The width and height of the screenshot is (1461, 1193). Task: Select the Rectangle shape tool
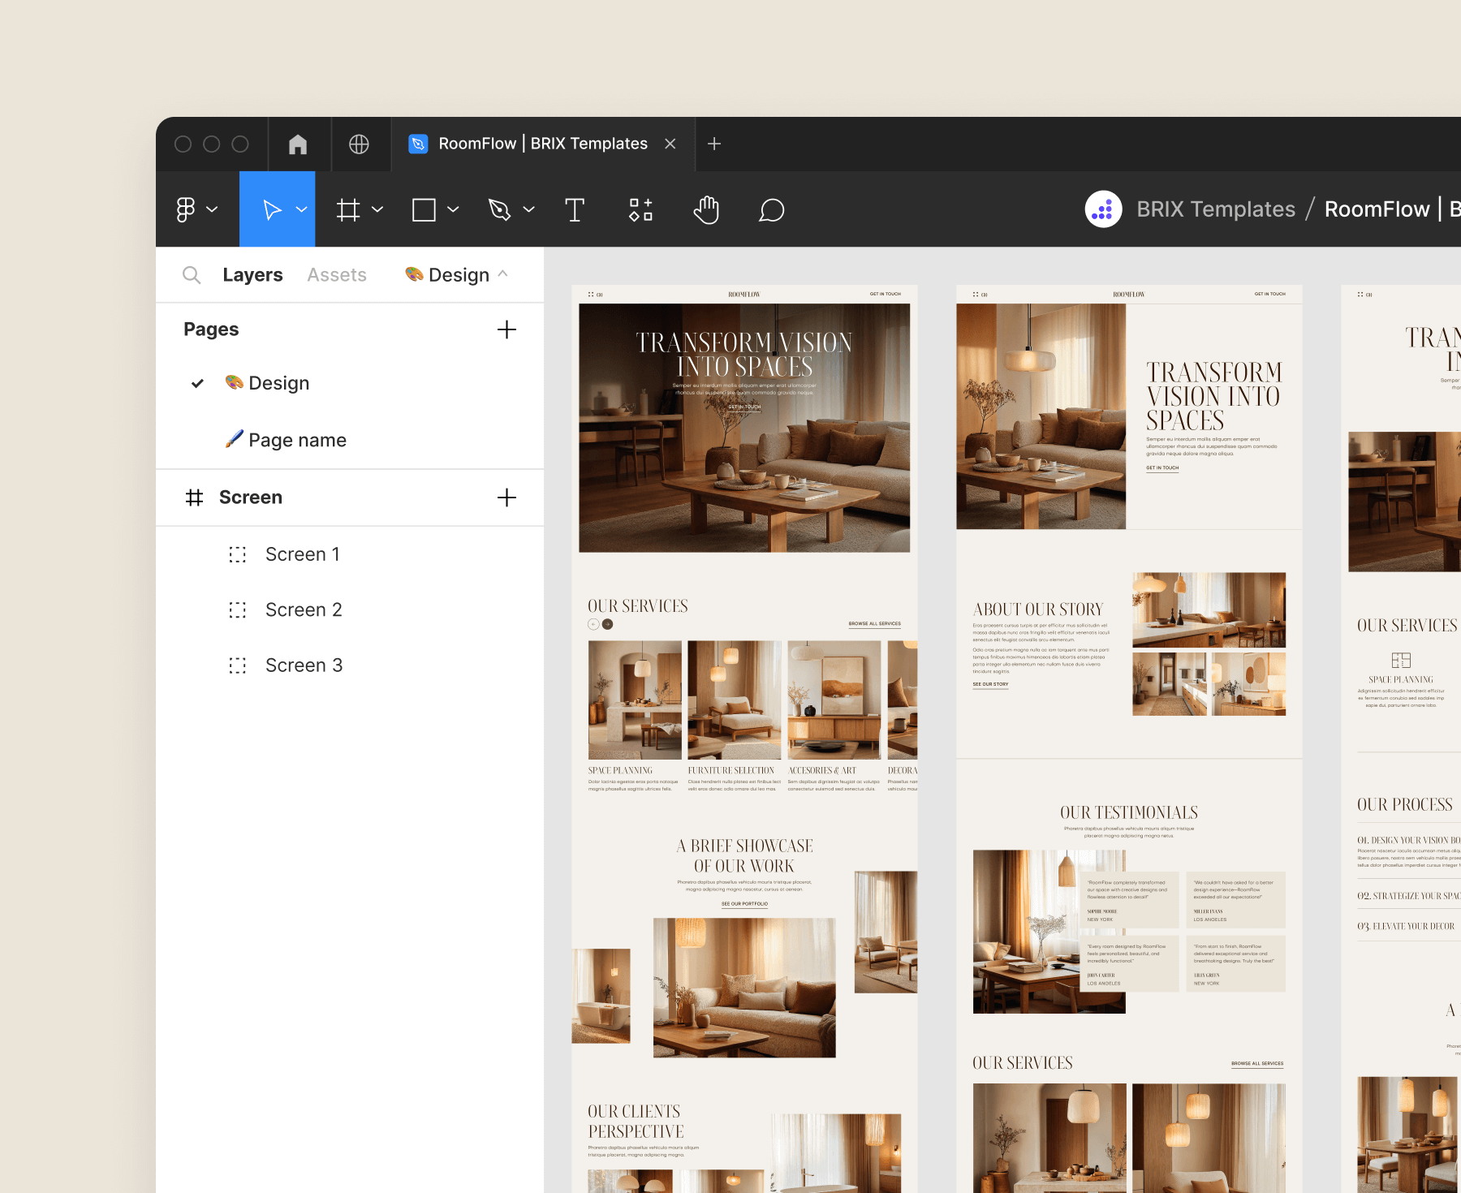click(424, 209)
